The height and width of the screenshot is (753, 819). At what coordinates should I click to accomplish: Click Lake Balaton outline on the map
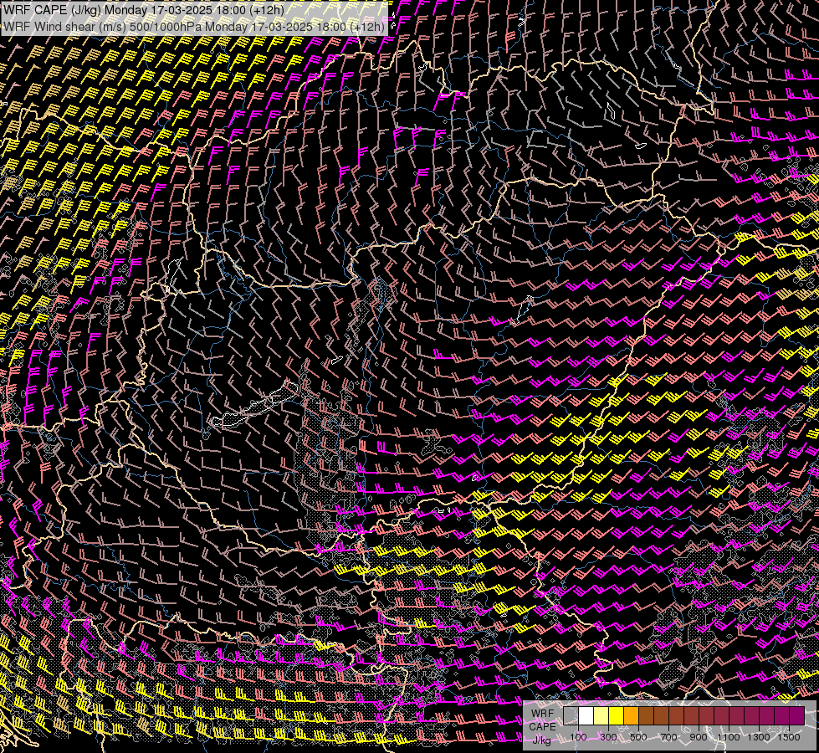pos(255,405)
